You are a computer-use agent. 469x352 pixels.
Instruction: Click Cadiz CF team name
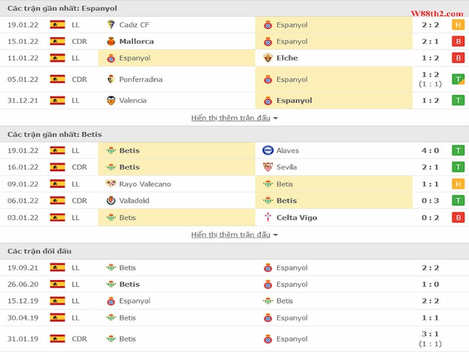click(134, 25)
